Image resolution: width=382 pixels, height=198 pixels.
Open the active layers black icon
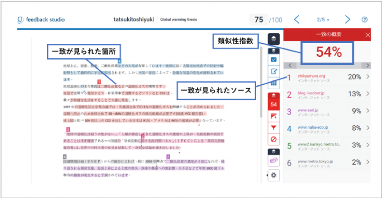point(273,39)
